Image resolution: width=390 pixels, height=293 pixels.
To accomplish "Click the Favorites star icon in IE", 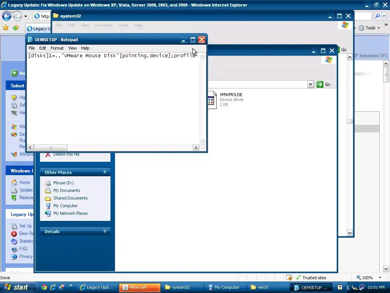I will [x=5, y=27].
